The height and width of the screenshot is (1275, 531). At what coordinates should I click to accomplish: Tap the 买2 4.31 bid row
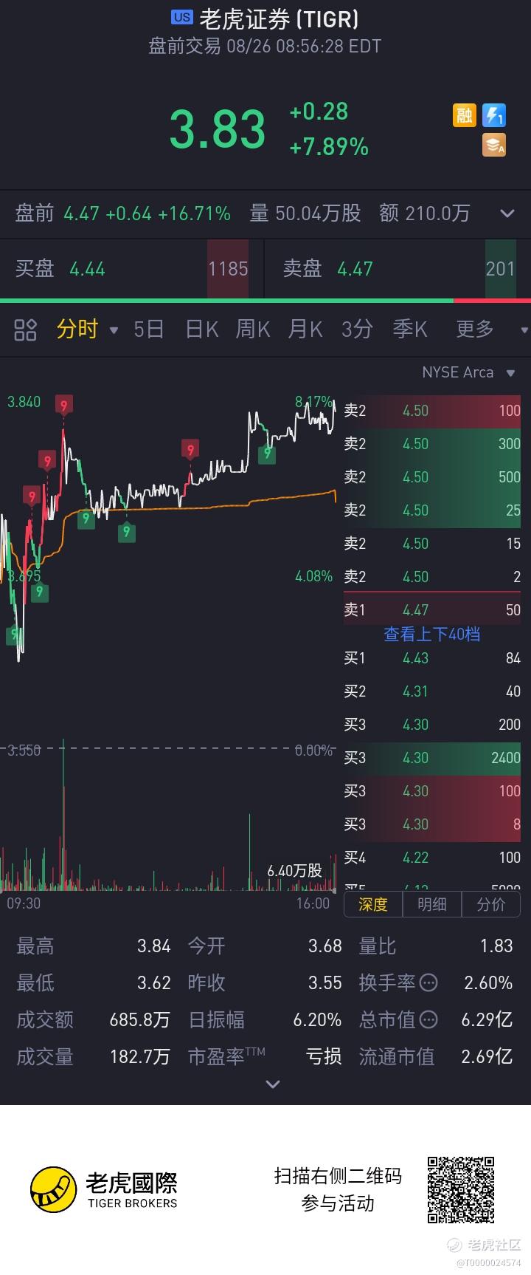432,691
